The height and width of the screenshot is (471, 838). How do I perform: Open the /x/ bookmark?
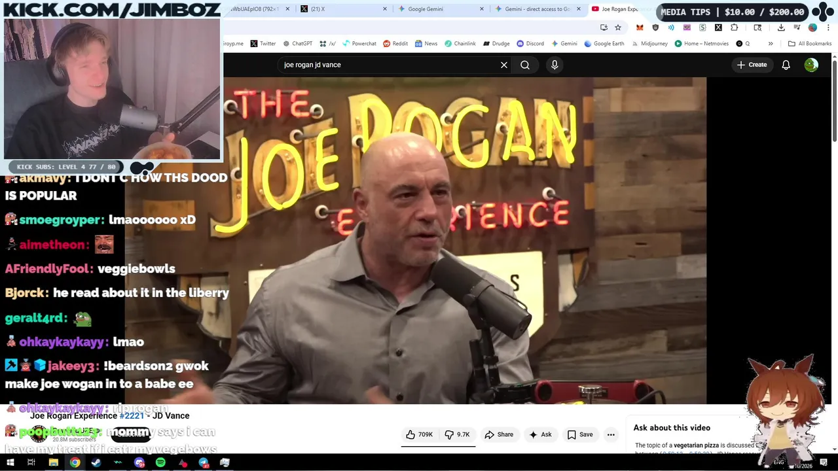click(327, 44)
